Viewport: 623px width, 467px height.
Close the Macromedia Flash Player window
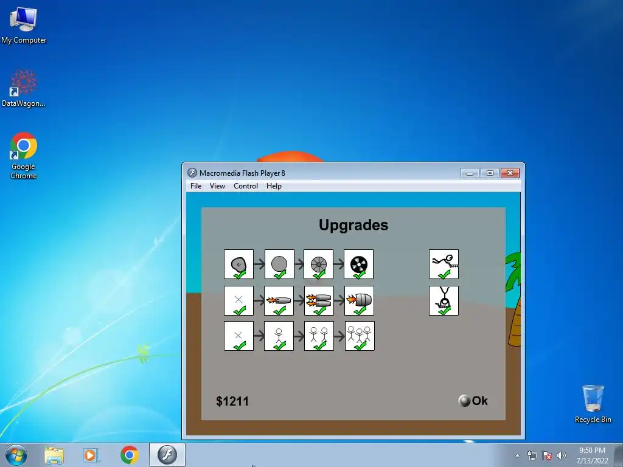(x=510, y=173)
